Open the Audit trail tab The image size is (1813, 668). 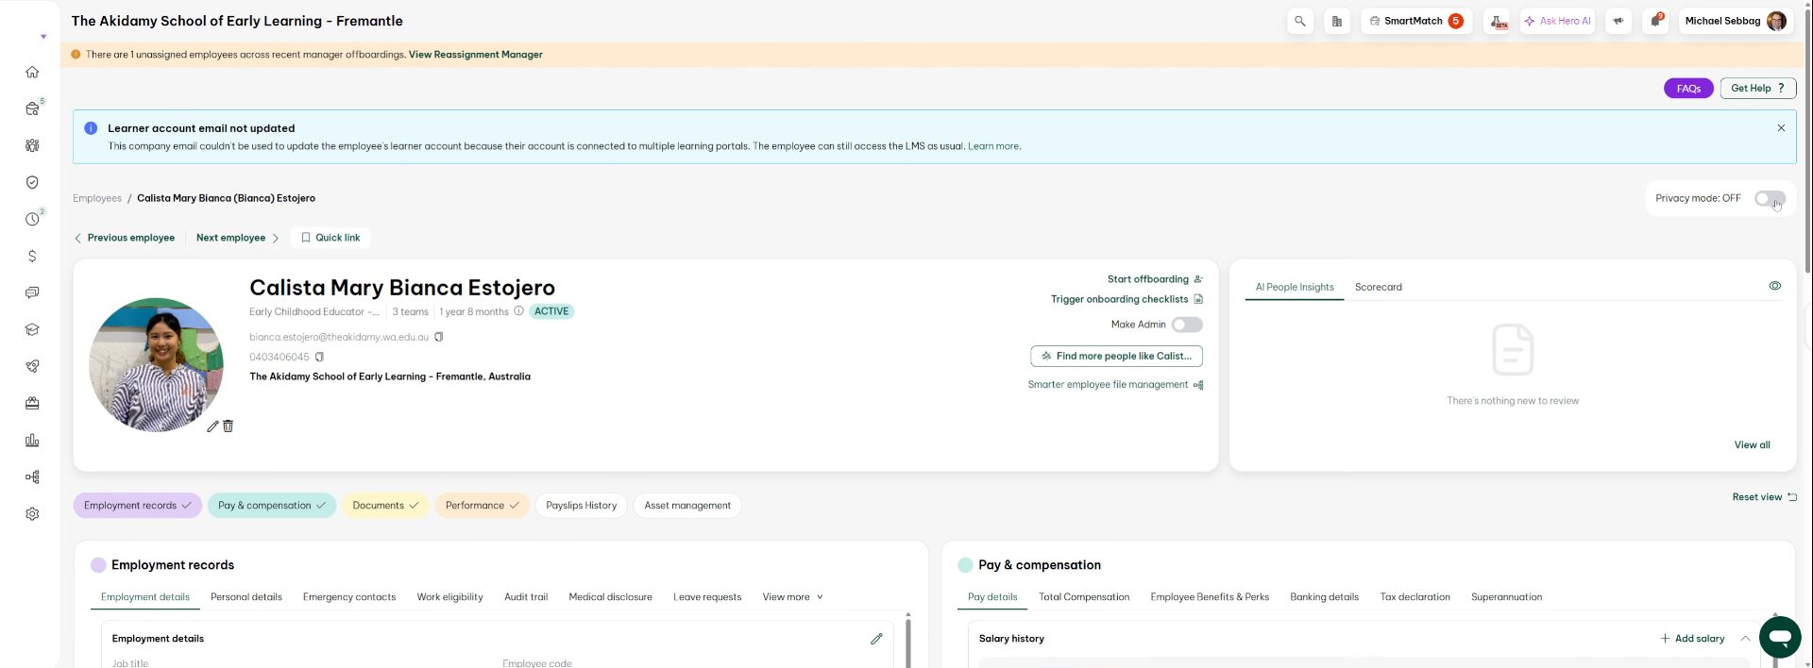526,597
